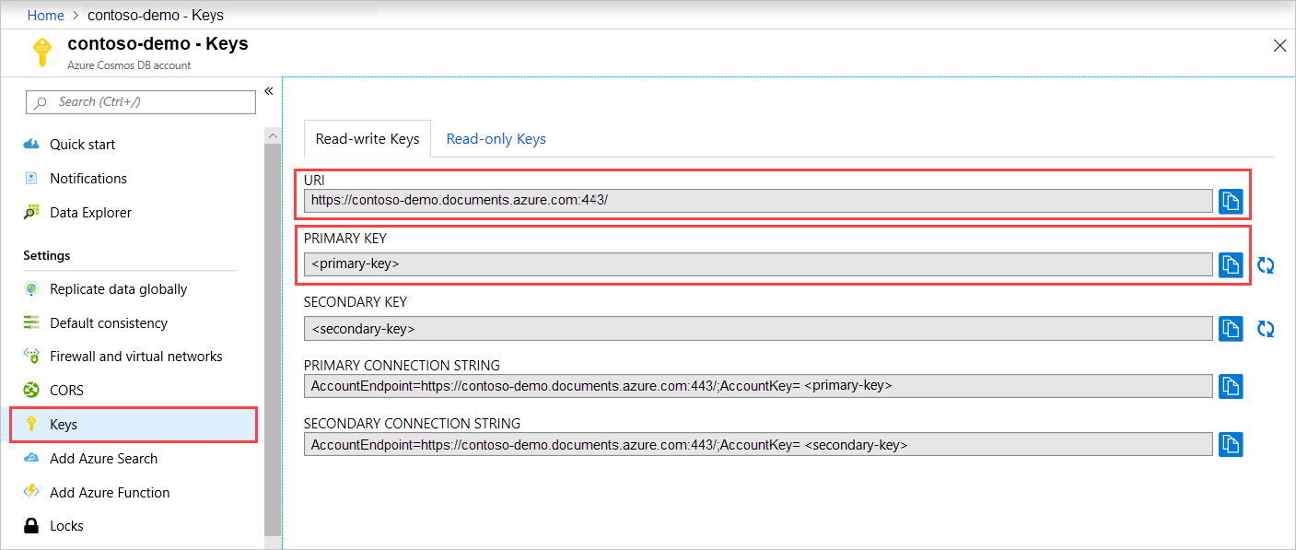The width and height of the screenshot is (1296, 550).
Task: Copy the primary connection string
Action: coord(1231,385)
